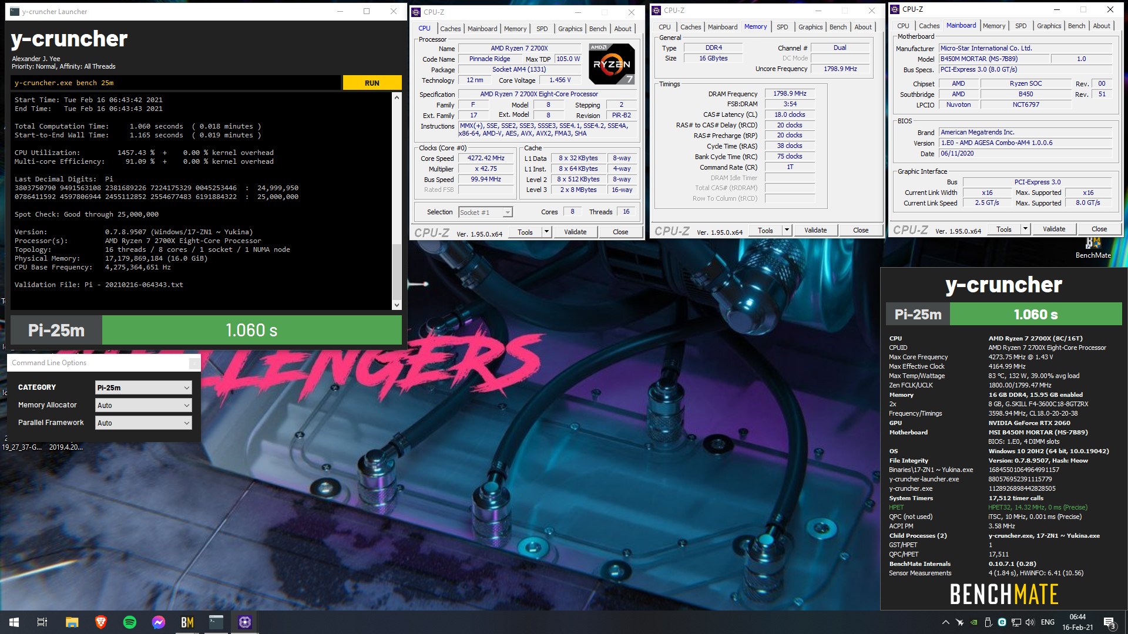Click the HPET timer entry in BenchMate panel

(988, 507)
